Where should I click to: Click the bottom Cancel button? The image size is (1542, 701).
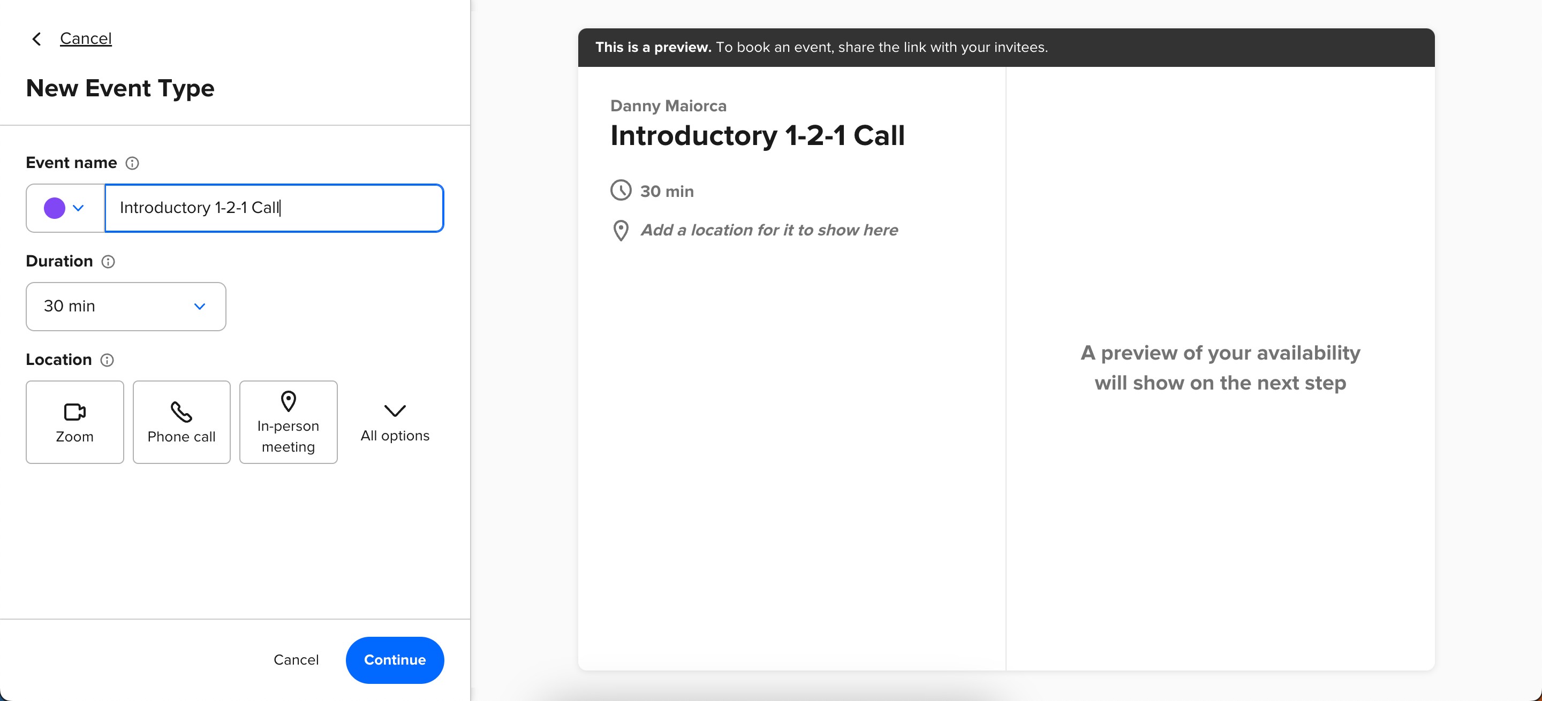click(296, 660)
